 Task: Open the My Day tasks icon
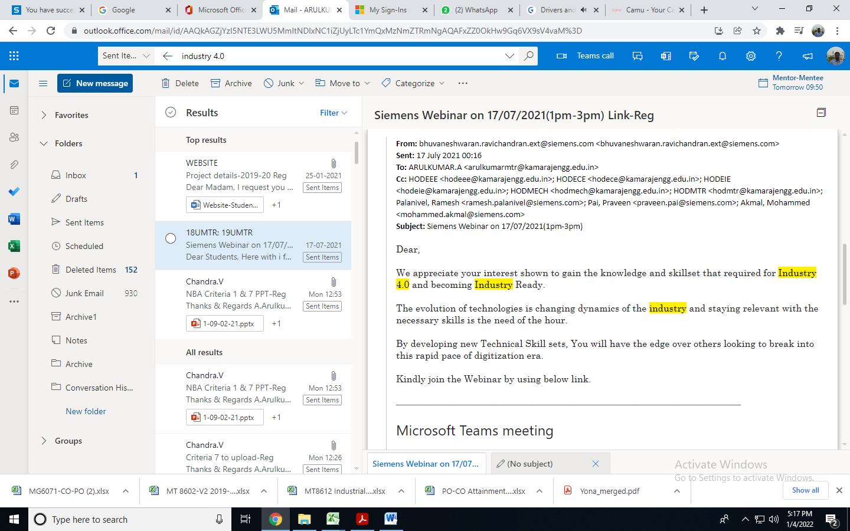pyautogui.click(x=694, y=56)
